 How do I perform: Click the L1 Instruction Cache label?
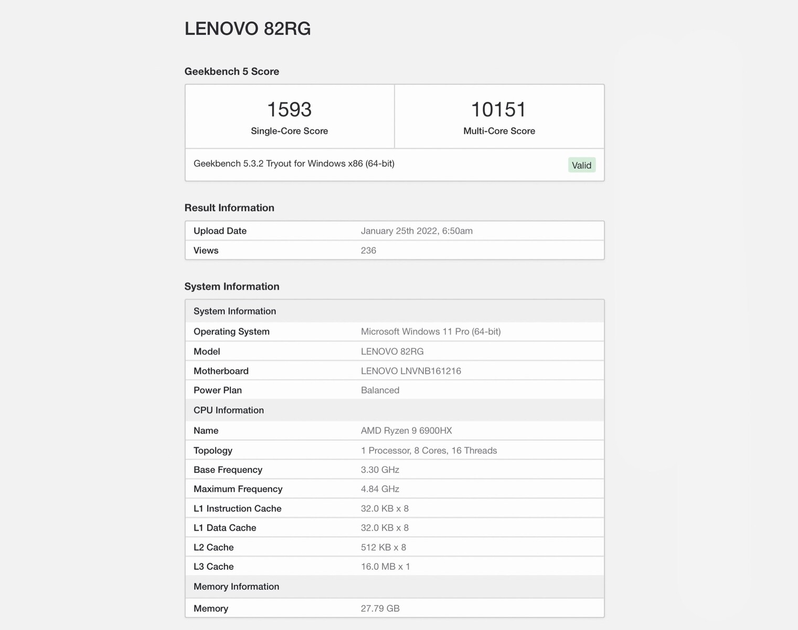(237, 509)
